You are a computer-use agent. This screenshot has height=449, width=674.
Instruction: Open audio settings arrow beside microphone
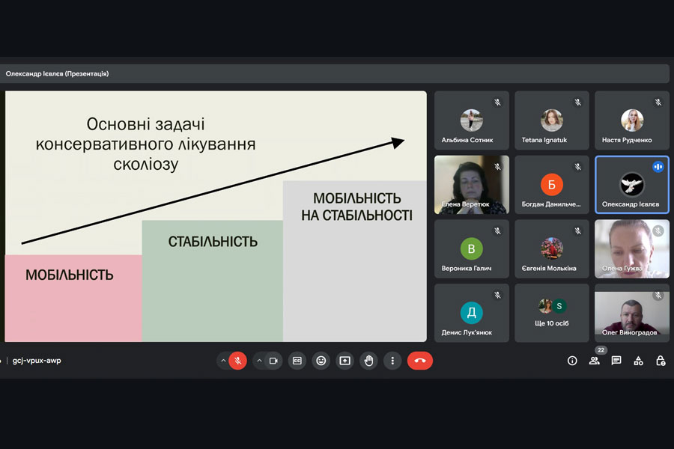click(x=223, y=361)
